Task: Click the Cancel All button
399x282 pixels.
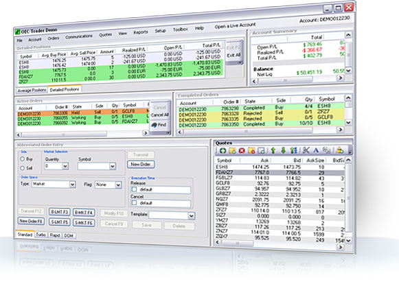Action: tap(159, 115)
